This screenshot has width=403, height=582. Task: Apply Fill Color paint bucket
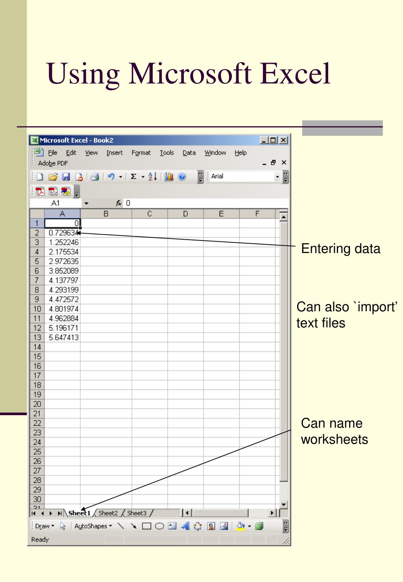pyautogui.click(x=240, y=526)
